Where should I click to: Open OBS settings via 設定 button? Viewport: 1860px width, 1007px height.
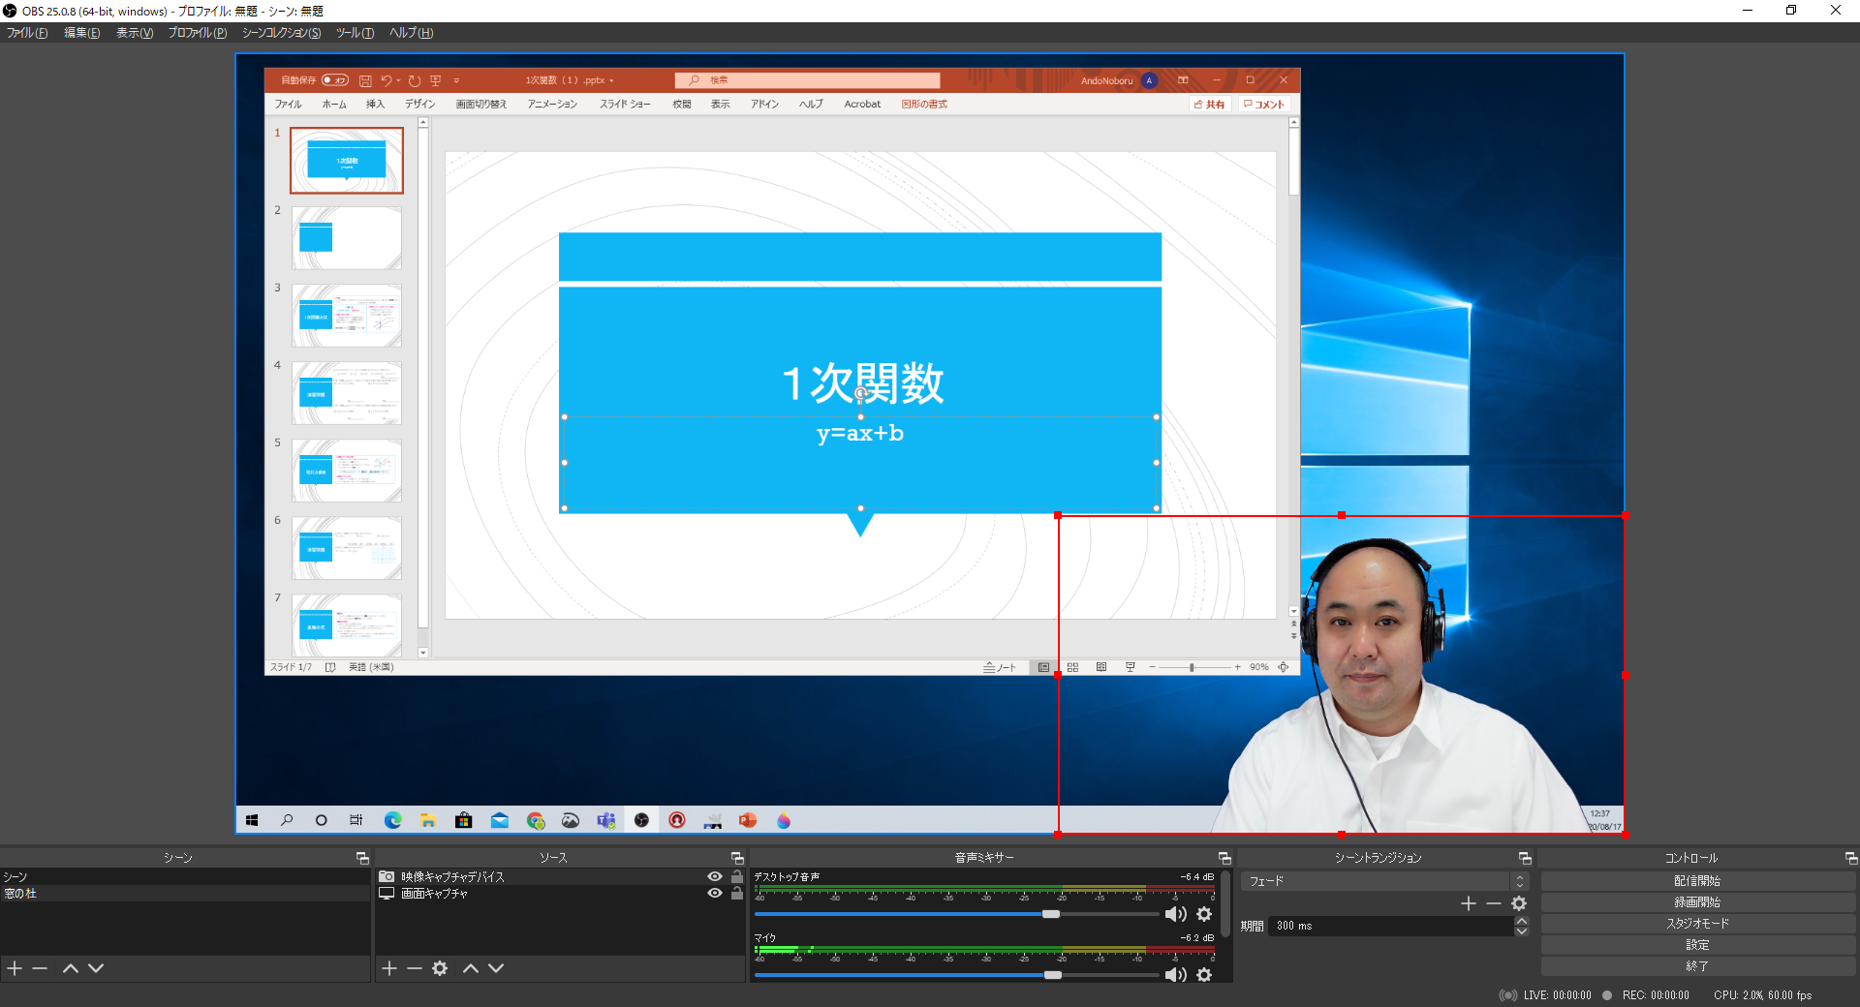(x=1697, y=945)
